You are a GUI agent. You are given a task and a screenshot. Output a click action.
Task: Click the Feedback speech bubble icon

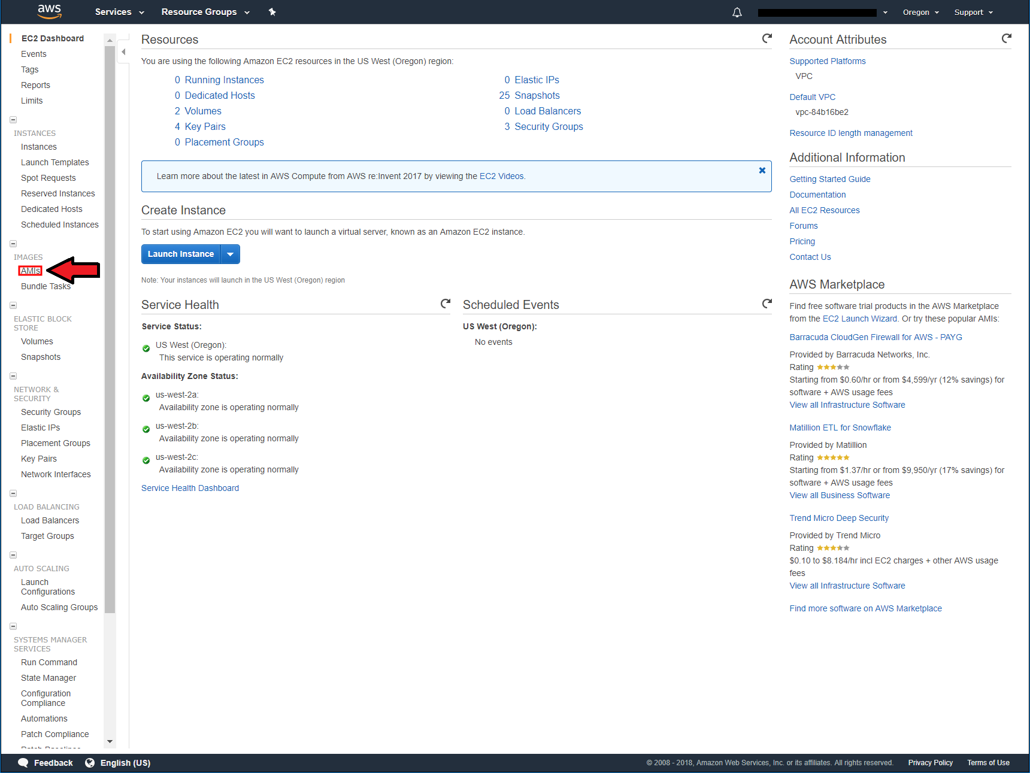click(x=23, y=762)
